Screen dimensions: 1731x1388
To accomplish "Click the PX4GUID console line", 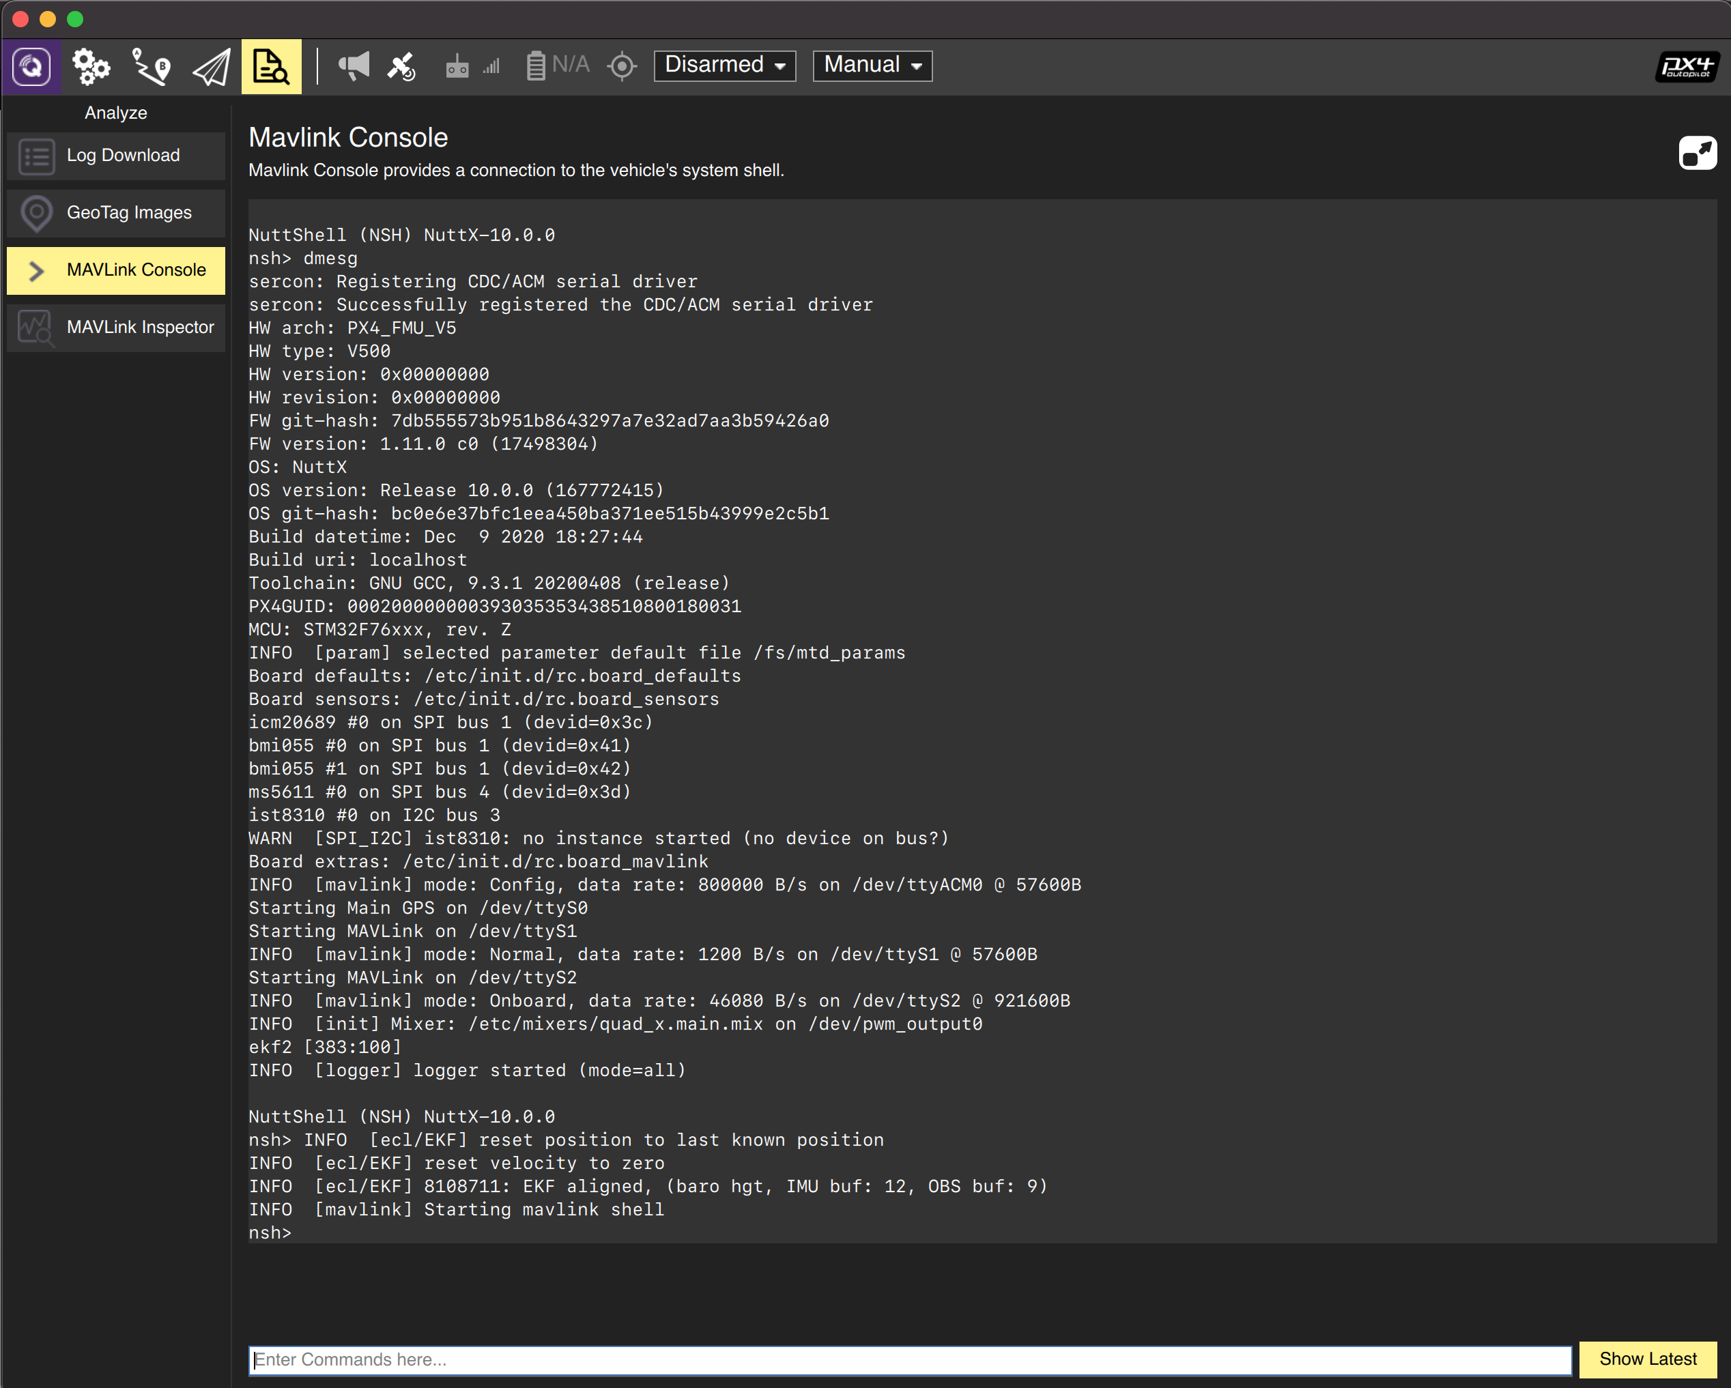I will pos(496,606).
